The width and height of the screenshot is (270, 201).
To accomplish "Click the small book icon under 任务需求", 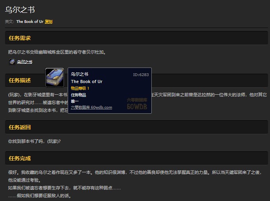I will click(x=12, y=62).
